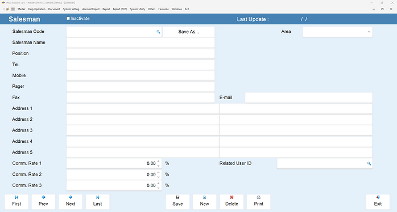Click the grid icon in the menu bar

pyautogui.click(x=13, y=9)
